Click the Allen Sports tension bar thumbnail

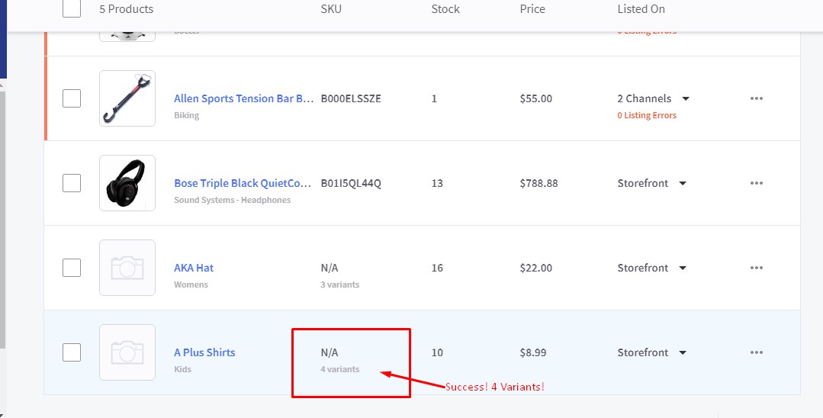(x=127, y=98)
